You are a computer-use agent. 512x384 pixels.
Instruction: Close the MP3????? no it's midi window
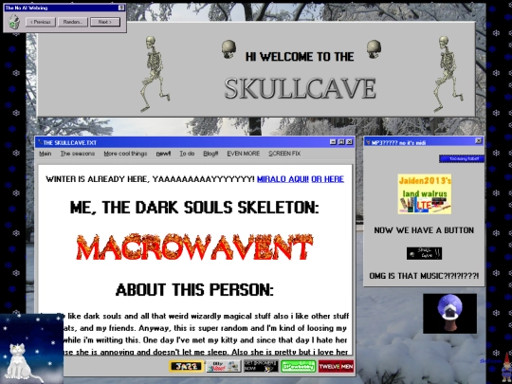pos(479,140)
